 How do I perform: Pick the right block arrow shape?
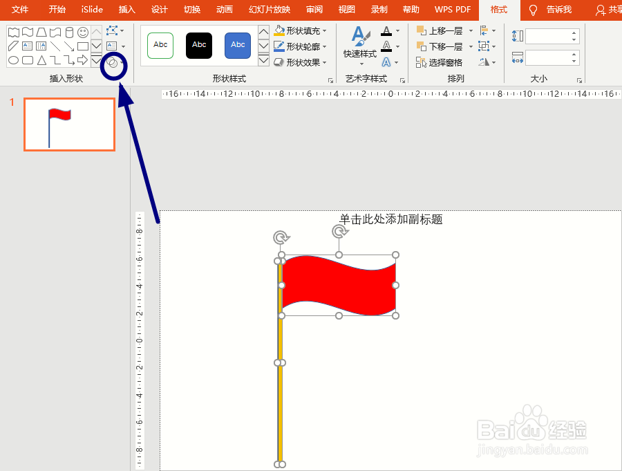click(83, 60)
